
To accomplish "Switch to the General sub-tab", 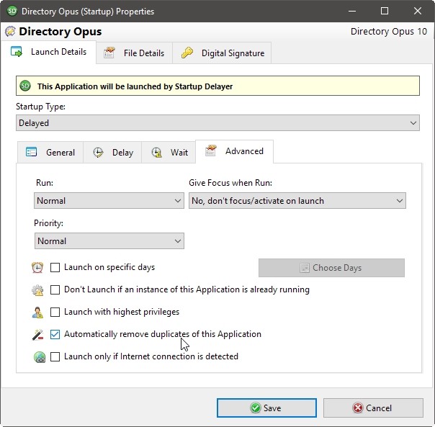I will coord(50,153).
